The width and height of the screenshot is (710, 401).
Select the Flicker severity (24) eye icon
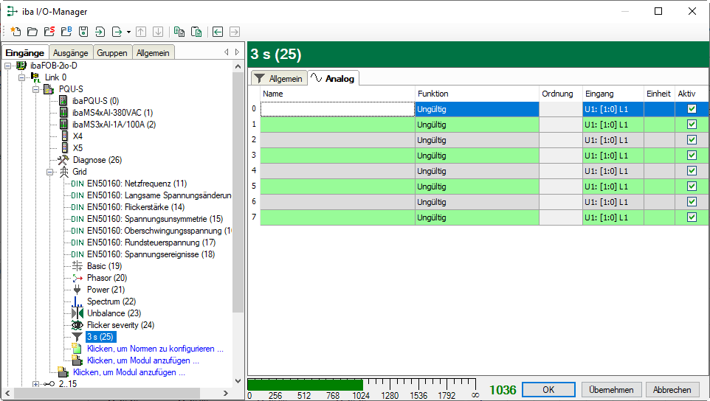[77, 325]
